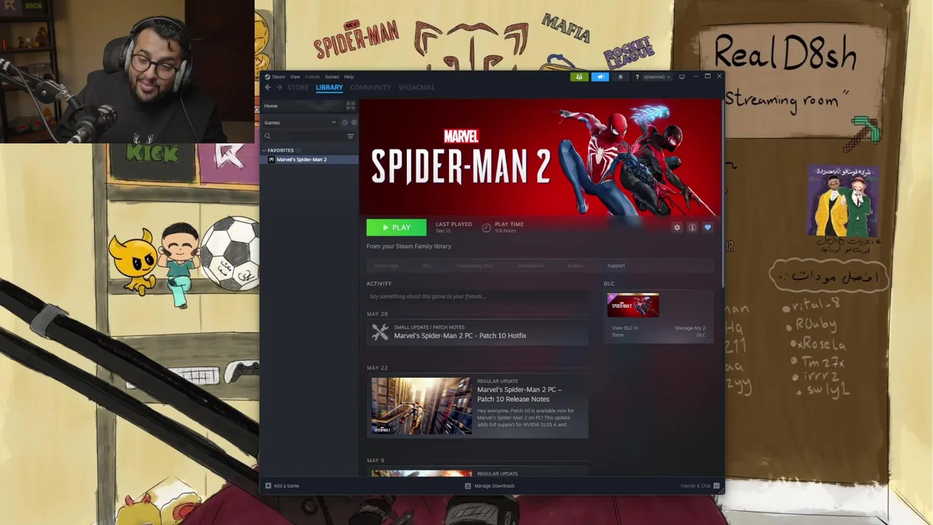
Task: Click the green PLAY button
Action: [397, 227]
